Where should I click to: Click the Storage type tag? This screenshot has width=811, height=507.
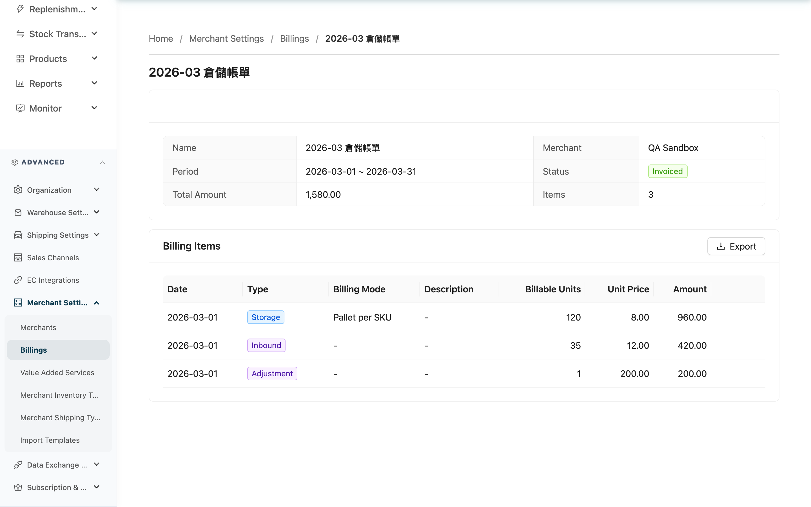266,317
